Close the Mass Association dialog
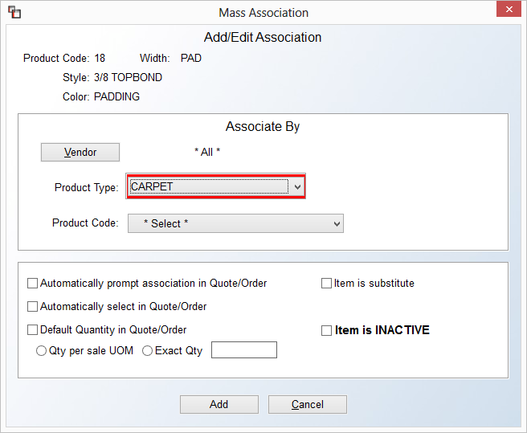 pos(509,10)
